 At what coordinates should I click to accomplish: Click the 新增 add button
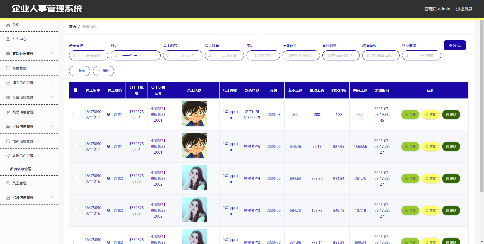pyautogui.click(x=79, y=71)
